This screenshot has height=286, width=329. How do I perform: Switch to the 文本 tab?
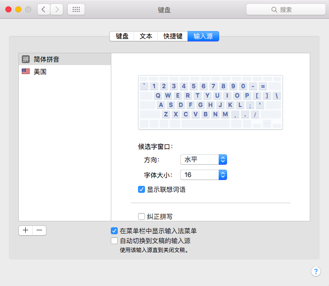tap(146, 36)
